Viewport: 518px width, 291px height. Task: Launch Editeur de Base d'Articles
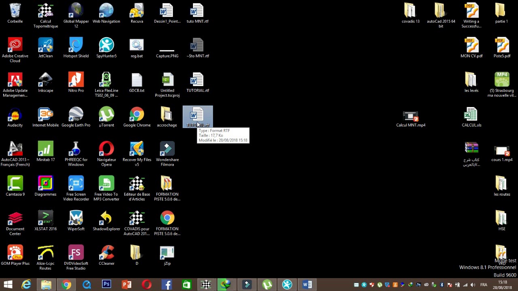(x=137, y=188)
